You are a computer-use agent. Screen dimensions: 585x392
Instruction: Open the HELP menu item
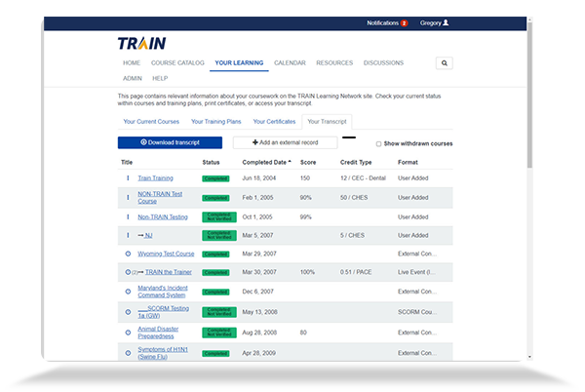160,78
